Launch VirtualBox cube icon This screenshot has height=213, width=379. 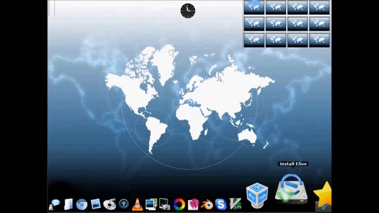pos(257,195)
